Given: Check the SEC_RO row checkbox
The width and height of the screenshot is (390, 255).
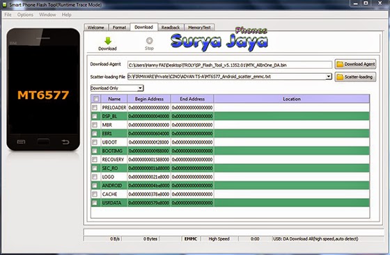Looking at the screenshot, I should click(95, 168).
